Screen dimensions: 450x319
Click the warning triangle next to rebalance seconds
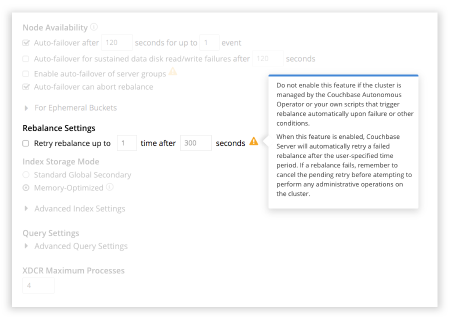(x=254, y=142)
